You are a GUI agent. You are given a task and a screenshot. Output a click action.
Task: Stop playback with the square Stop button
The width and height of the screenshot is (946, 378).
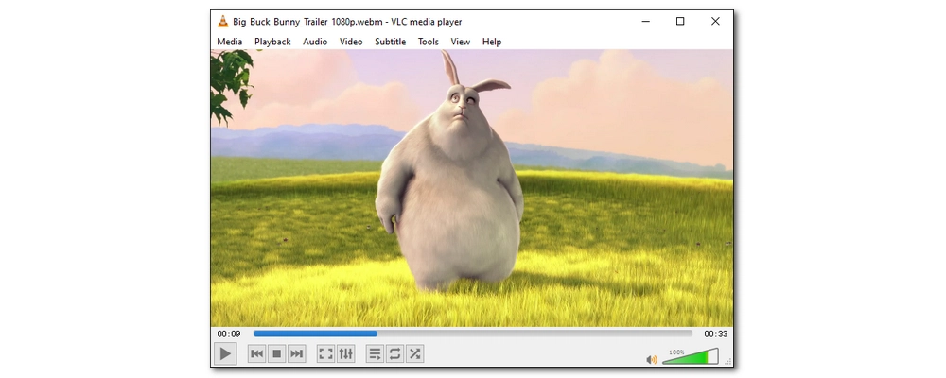pos(277,353)
